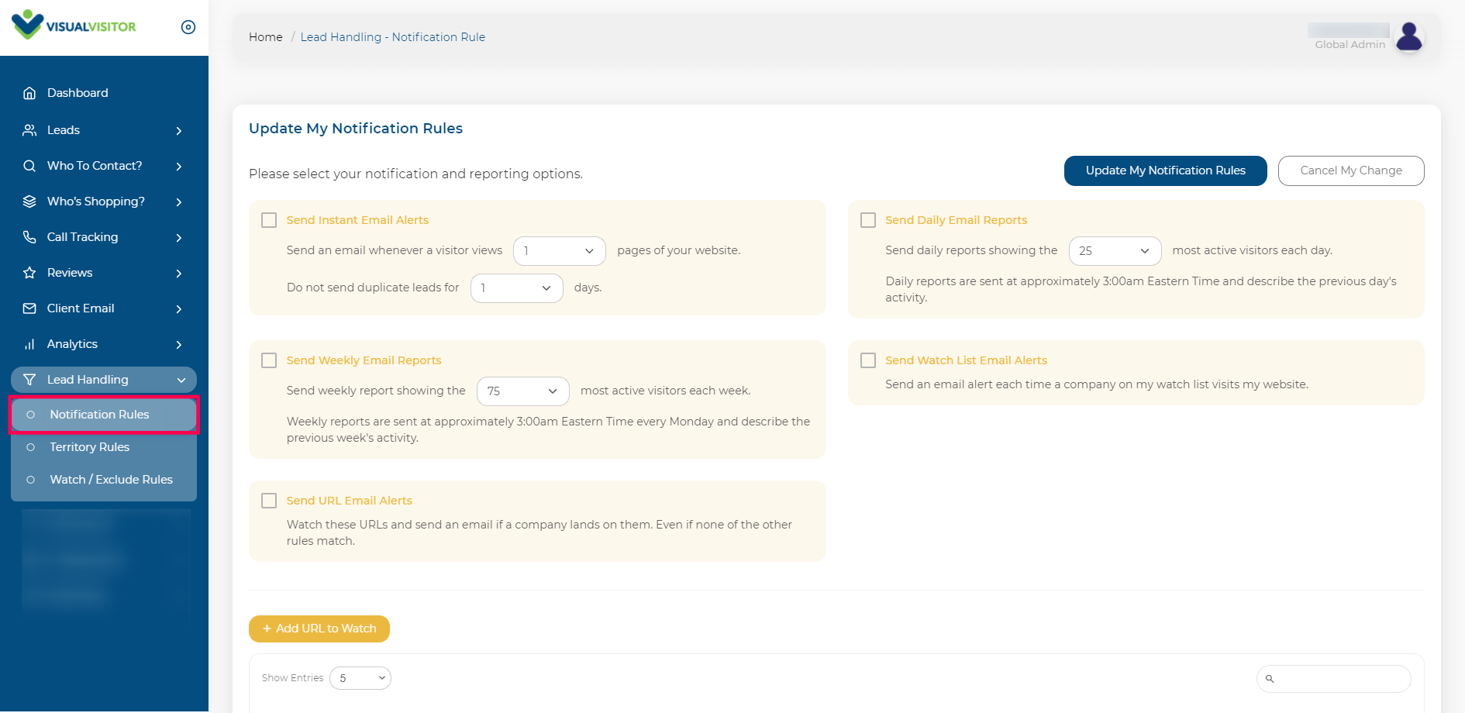
Task: Click the Client Email envelope icon
Action: coord(29,308)
